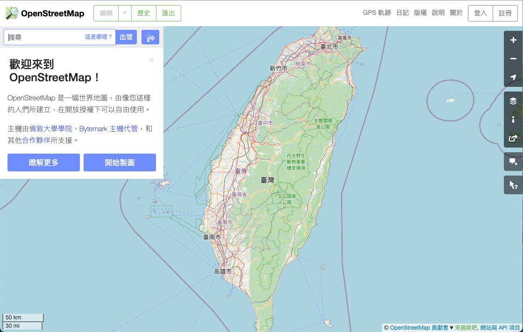523x332 pixels.
Task: Click the 臺中市 map label
Action: tap(266, 123)
